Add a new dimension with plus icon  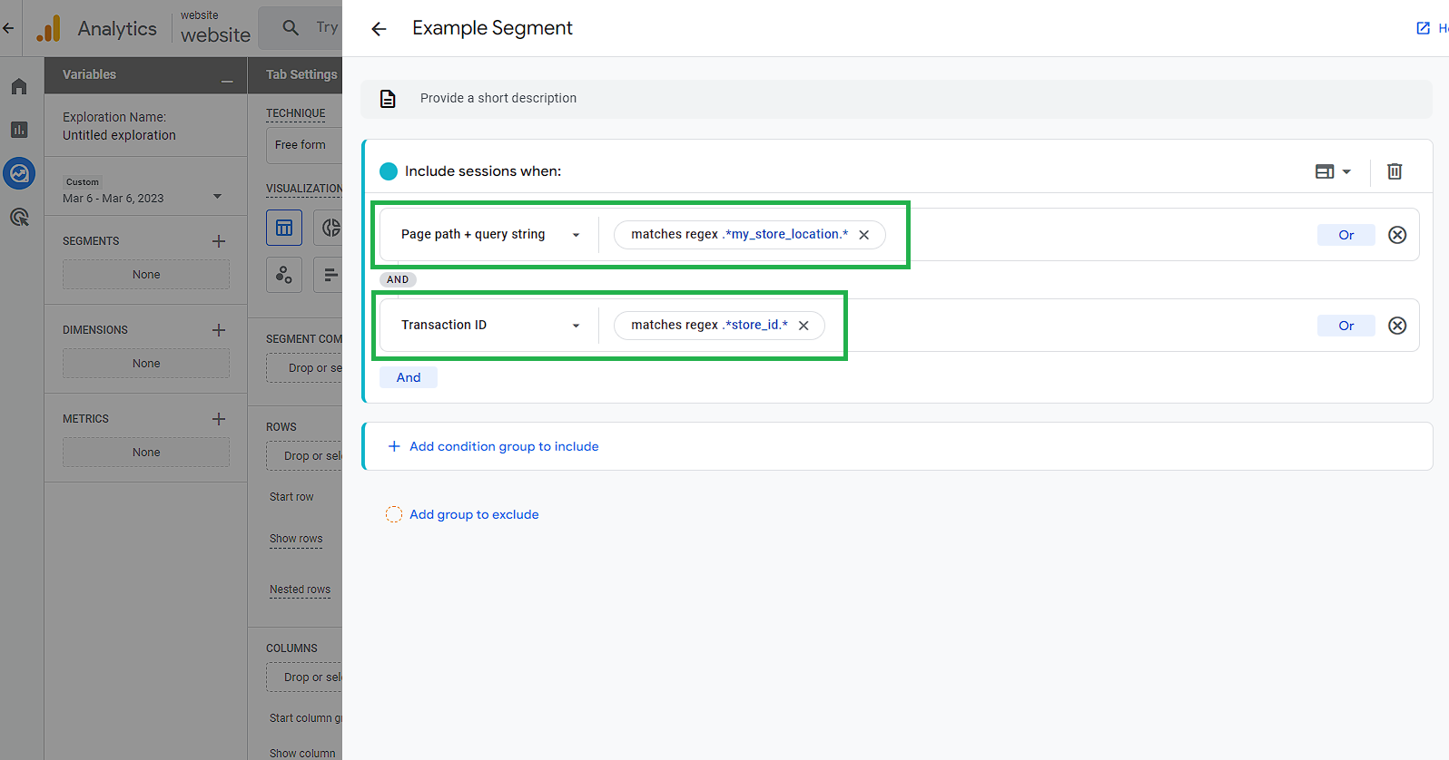click(219, 330)
